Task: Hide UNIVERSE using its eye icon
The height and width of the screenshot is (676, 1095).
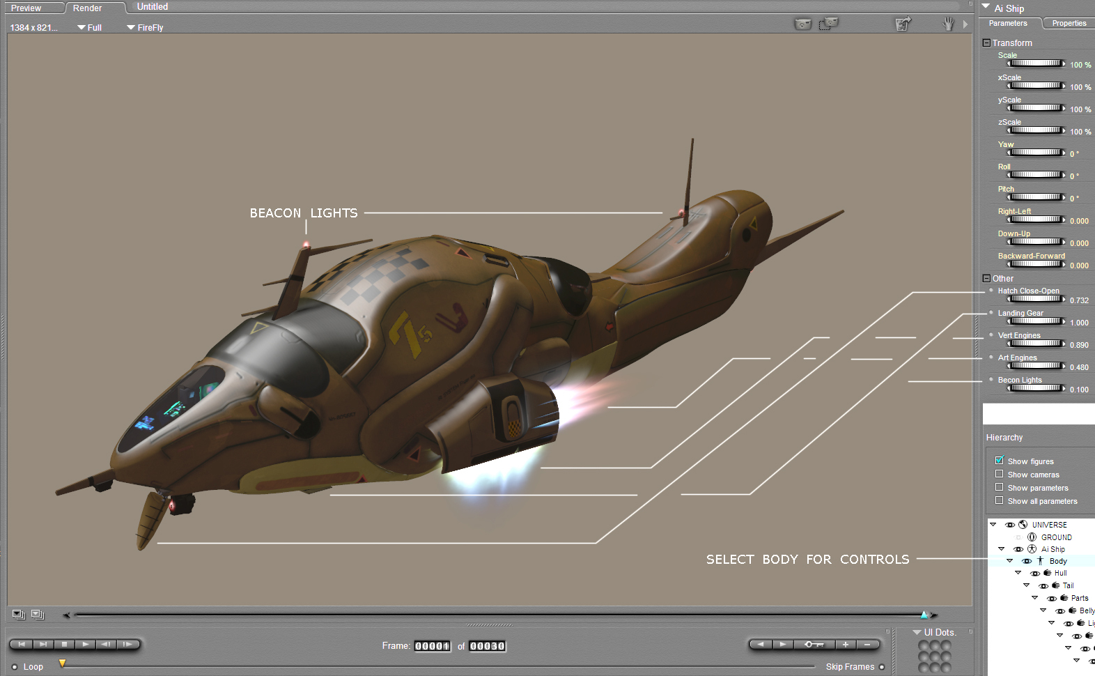Action: coord(1010,525)
